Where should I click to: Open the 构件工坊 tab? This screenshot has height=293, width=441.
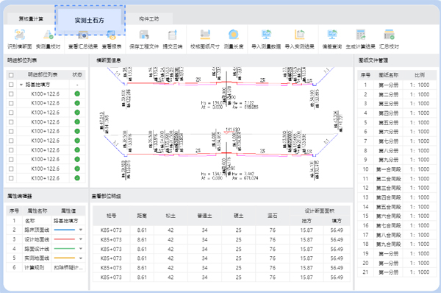tap(149, 19)
